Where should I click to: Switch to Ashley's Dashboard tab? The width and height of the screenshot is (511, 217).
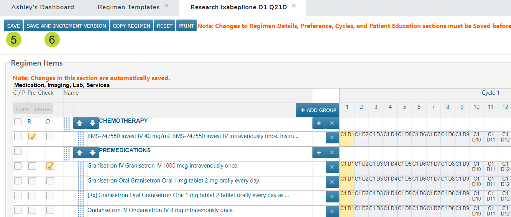[43, 7]
